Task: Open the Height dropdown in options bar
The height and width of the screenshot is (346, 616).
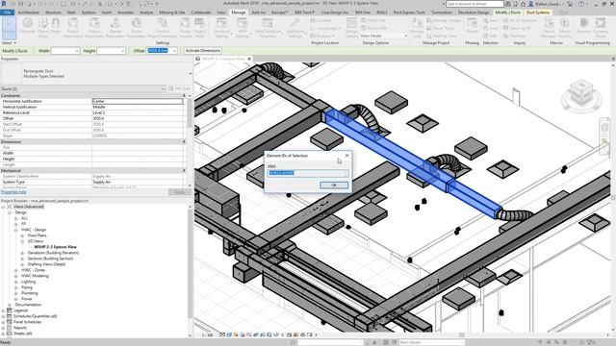Action: tap(122, 51)
